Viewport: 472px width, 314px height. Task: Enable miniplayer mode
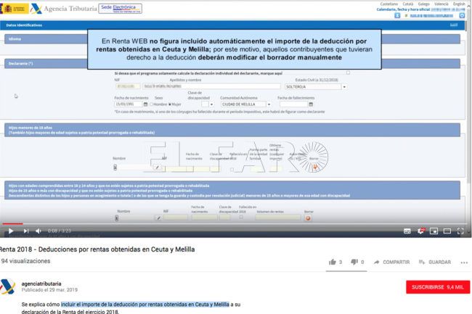pyautogui.click(x=434, y=231)
